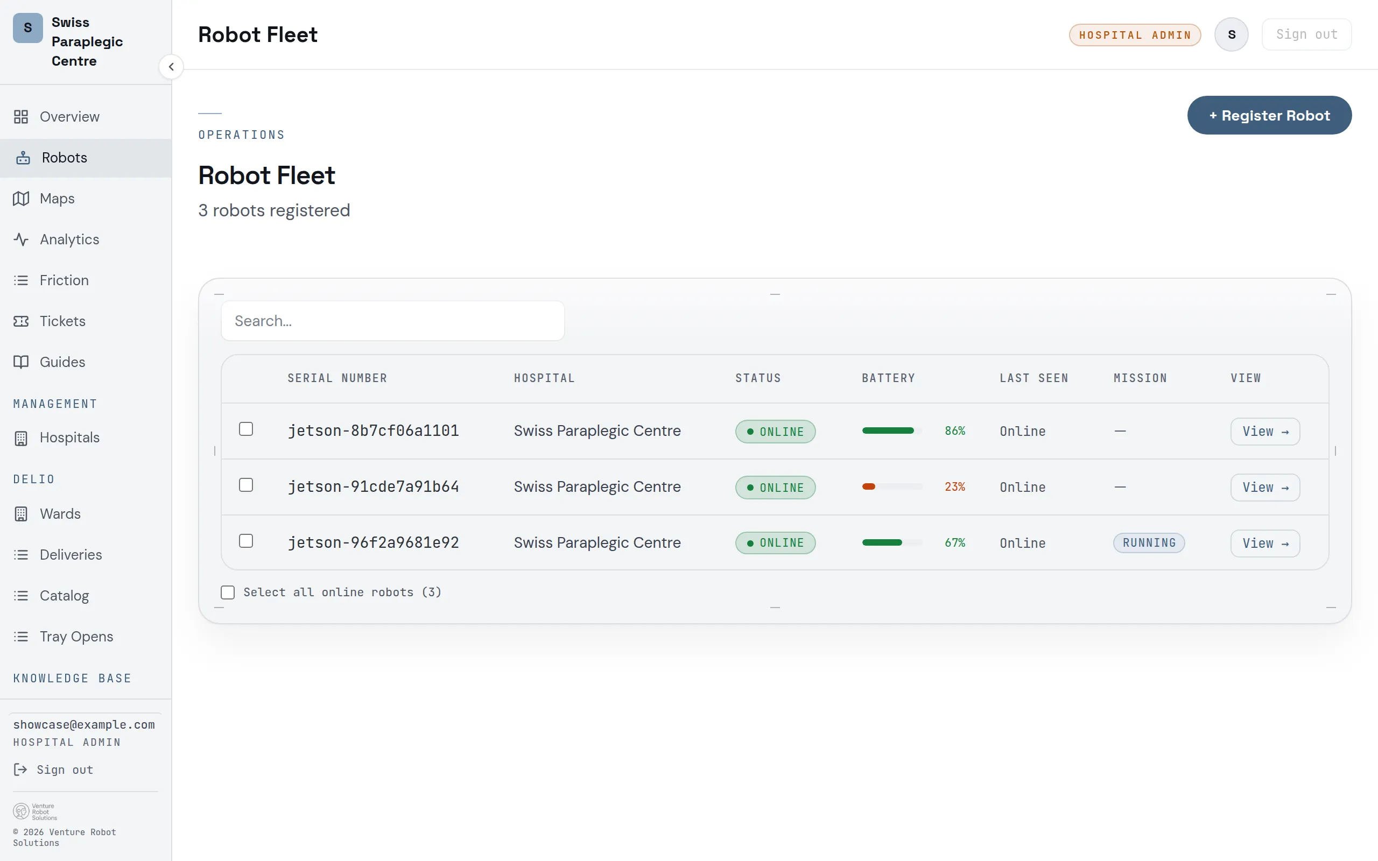Enable Select all online robots checkbox
The height and width of the screenshot is (861, 1378).
[228, 593]
